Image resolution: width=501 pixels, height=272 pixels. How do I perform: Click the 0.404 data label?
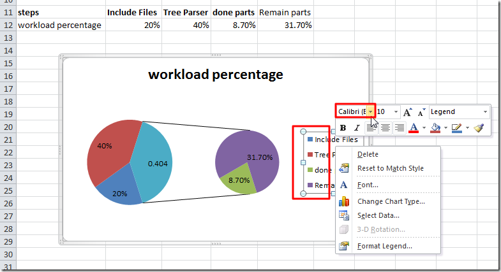click(158, 164)
